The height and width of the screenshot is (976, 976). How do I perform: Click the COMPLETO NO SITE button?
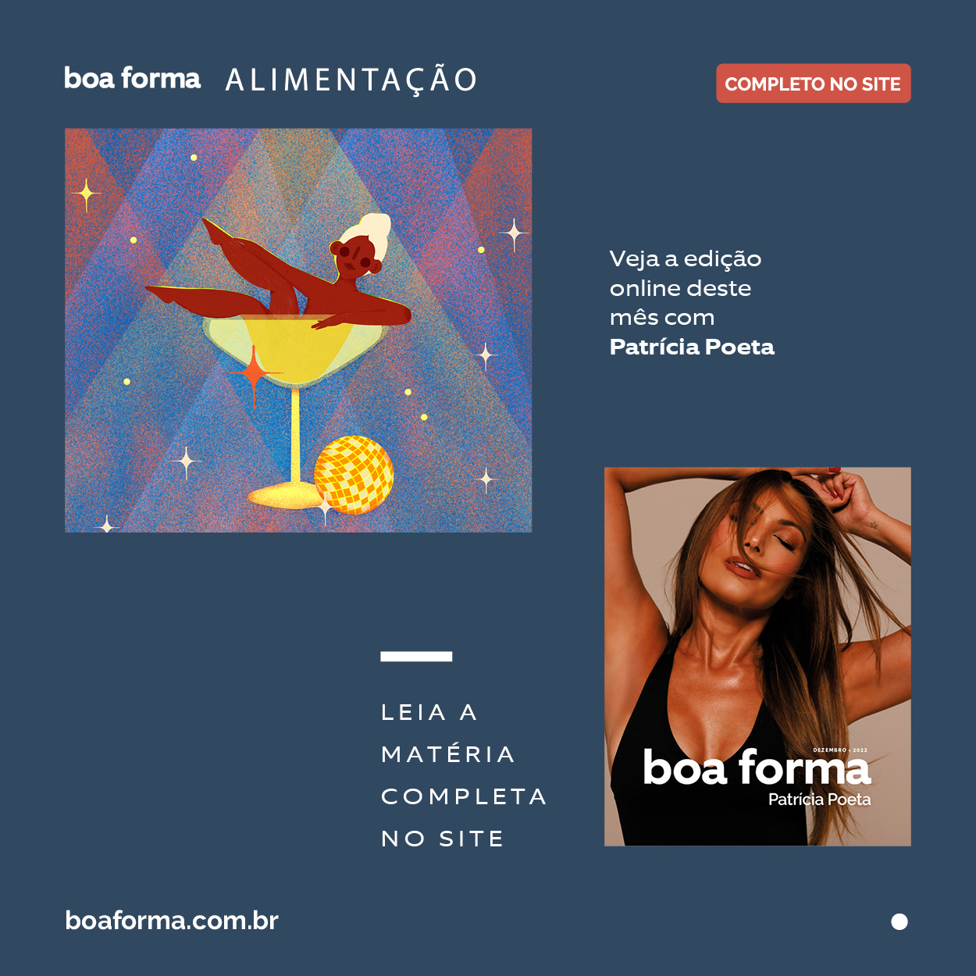814,84
